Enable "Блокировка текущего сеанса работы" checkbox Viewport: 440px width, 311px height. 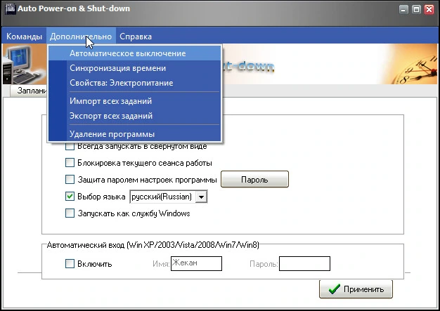click(70, 162)
